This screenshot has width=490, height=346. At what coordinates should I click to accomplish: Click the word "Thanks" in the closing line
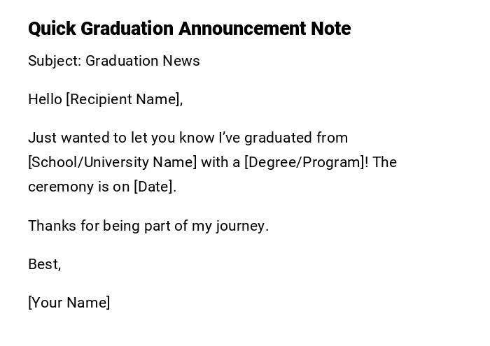pos(50,226)
